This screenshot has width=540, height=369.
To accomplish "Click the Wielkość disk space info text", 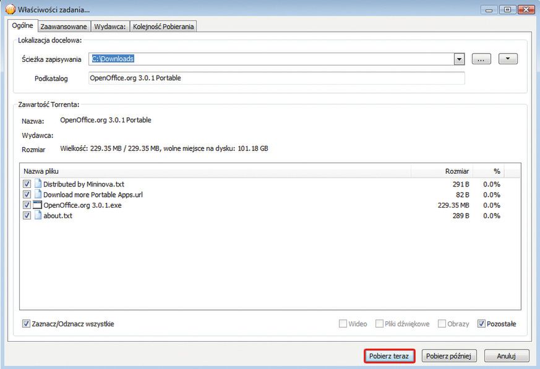I will point(164,148).
